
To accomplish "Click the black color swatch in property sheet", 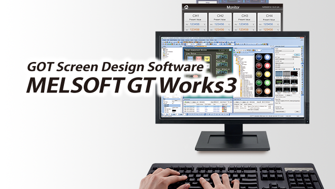I will click(174, 111).
